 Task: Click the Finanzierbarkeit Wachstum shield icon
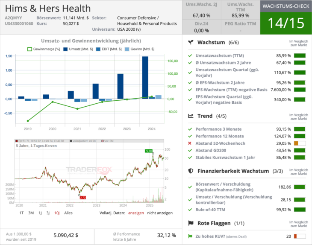[x=191, y=171]
